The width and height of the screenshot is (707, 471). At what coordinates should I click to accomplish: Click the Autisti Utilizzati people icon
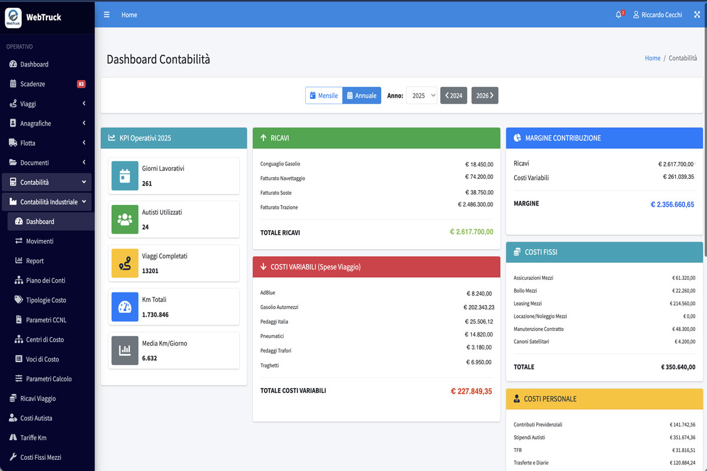click(125, 219)
